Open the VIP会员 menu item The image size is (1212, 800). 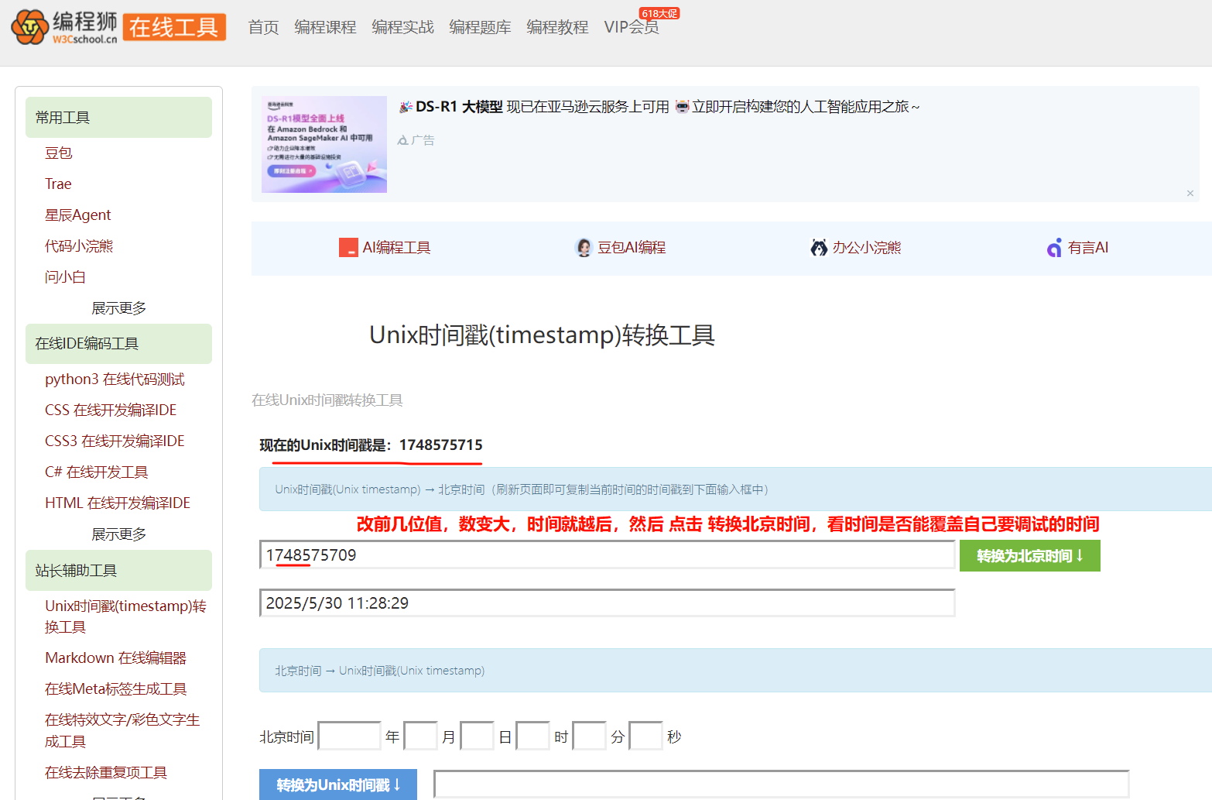[631, 26]
